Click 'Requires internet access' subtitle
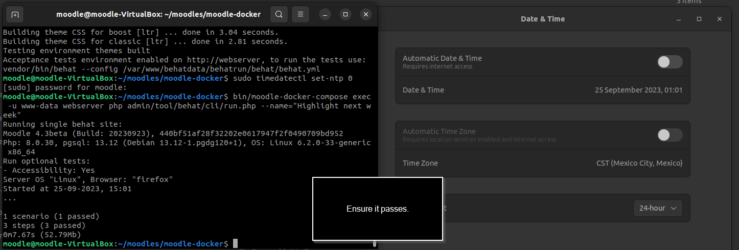Image resolution: width=739 pixels, height=250 pixels. click(437, 66)
